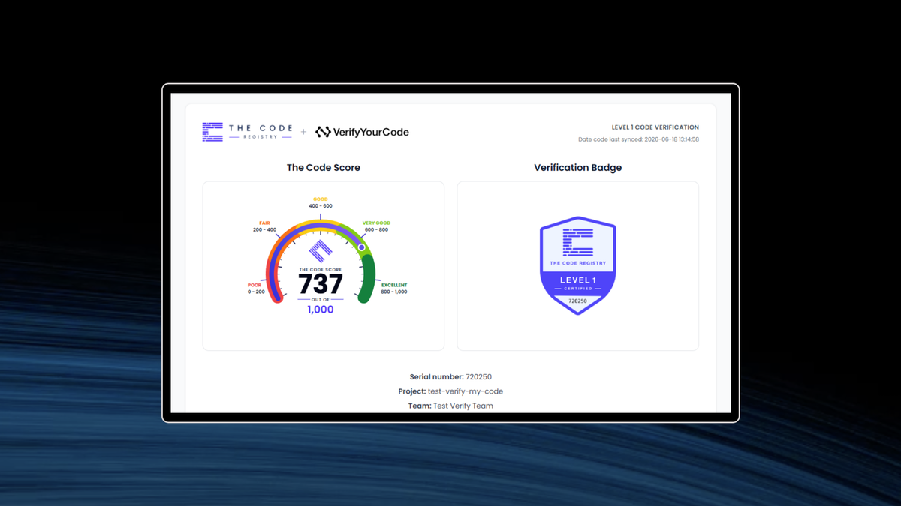Click the gauge pointer dot on the arc

coord(362,247)
